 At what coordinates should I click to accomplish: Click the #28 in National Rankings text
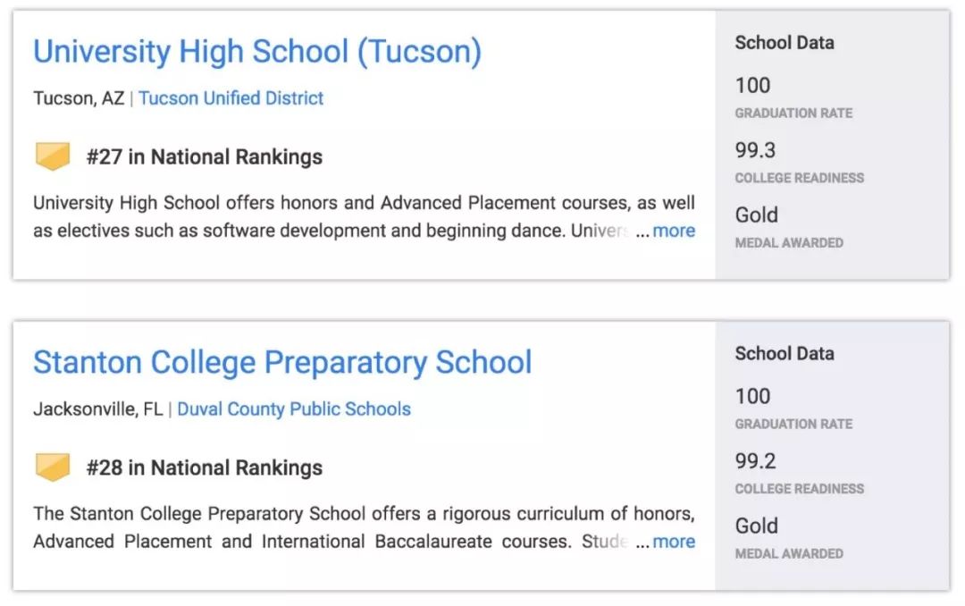click(x=205, y=468)
